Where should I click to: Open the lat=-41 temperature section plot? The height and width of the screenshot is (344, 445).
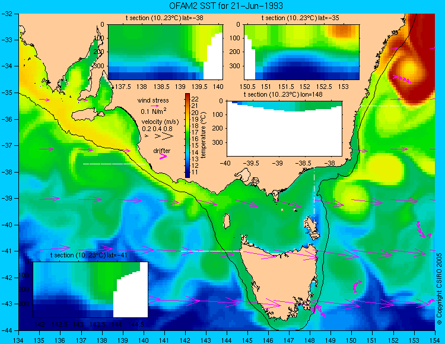click(91, 289)
